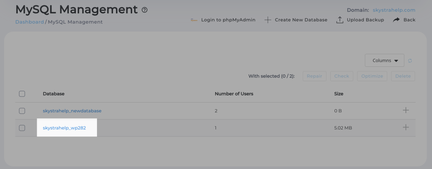This screenshot has height=169, width=432.
Task: Open the skystrahelp_wp282 database link
Action: pyautogui.click(x=64, y=128)
